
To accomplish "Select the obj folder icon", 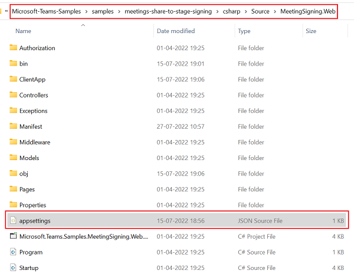I will (x=14, y=173).
